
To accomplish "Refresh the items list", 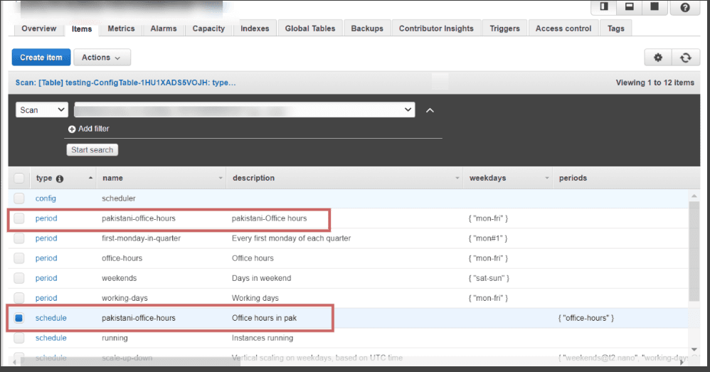I will [x=686, y=58].
